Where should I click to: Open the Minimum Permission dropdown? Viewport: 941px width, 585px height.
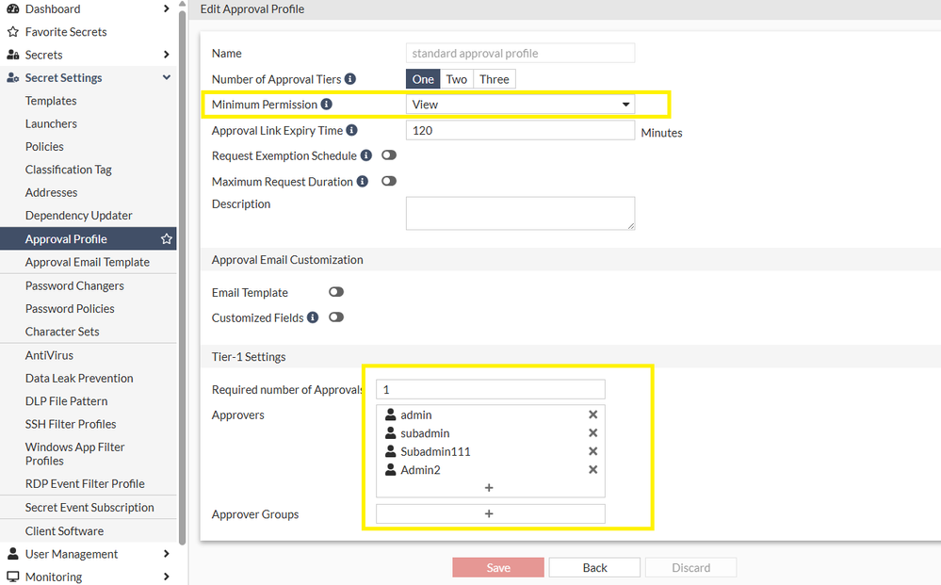520,105
